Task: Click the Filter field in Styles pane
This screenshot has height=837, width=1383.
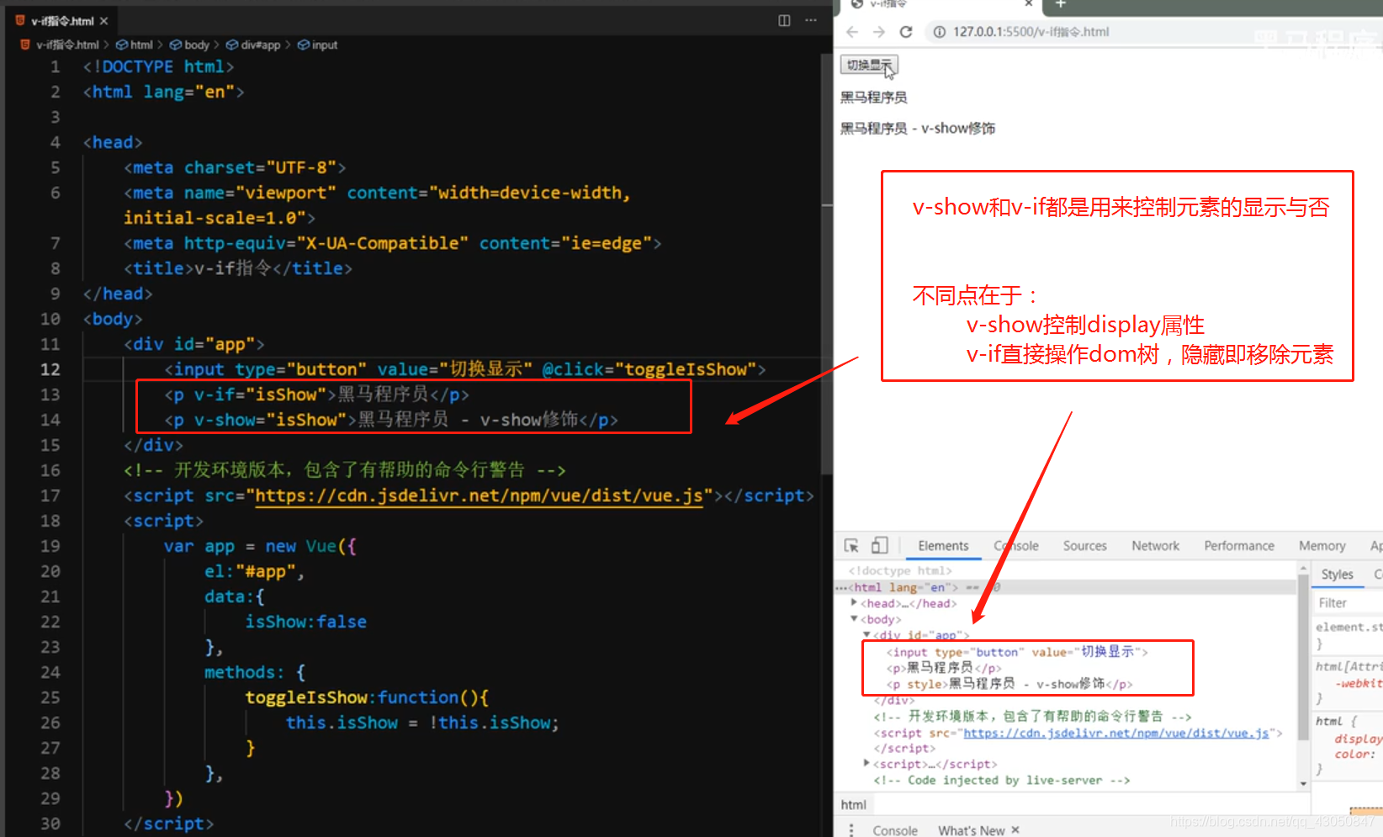Action: 1348,603
